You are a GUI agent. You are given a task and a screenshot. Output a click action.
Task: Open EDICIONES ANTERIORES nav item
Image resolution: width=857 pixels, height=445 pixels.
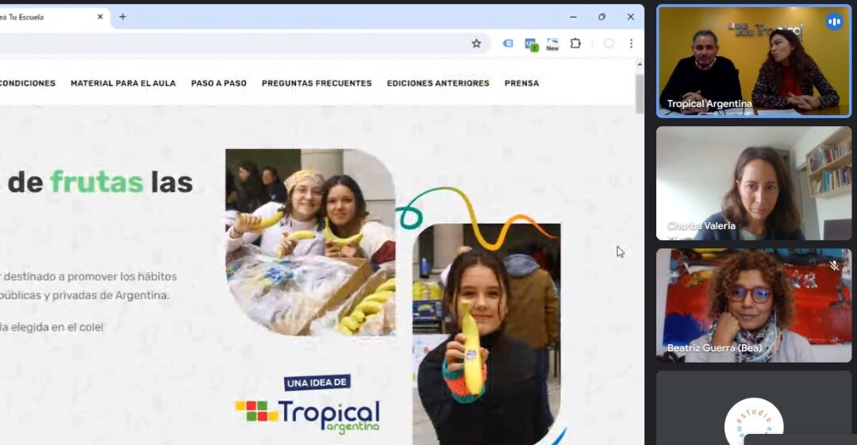click(438, 83)
